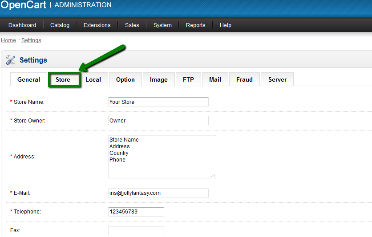Open the Help menu
This screenshot has height=237, width=372.
[226, 25]
